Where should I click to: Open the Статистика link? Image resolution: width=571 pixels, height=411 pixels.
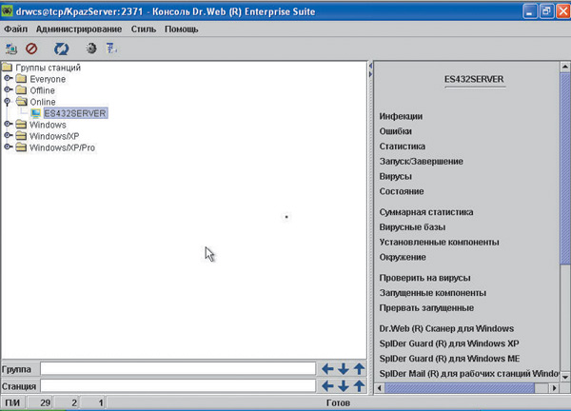point(402,147)
